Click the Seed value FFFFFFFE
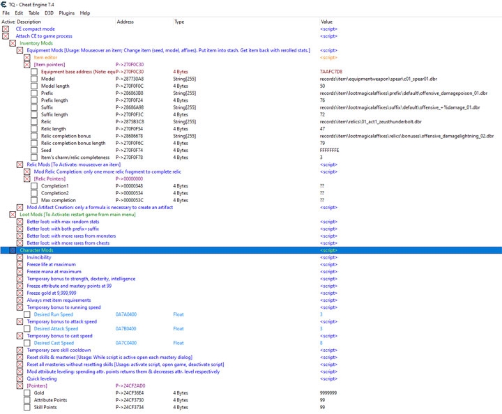Image resolution: width=502 pixels, height=414 pixels. 329,151
